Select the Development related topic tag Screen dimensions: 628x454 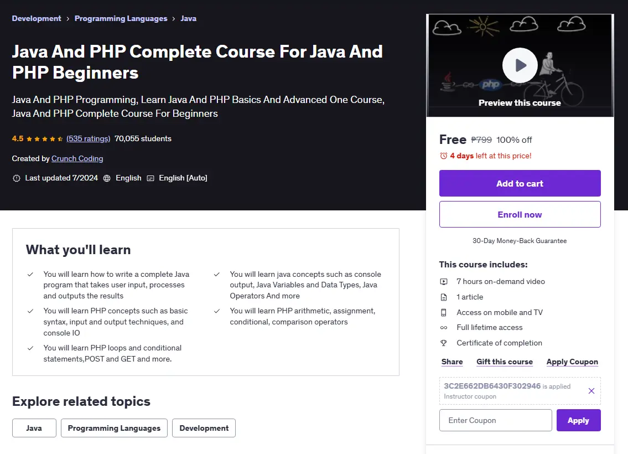(204, 428)
